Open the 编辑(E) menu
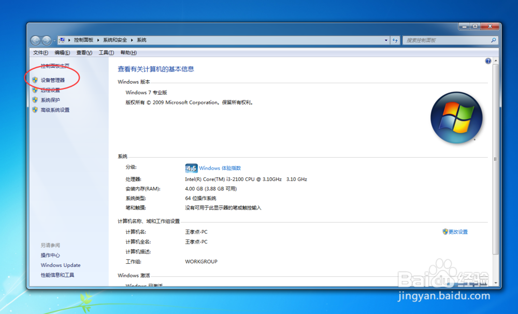Viewport: 518px width, 314px height. pos(62,52)
